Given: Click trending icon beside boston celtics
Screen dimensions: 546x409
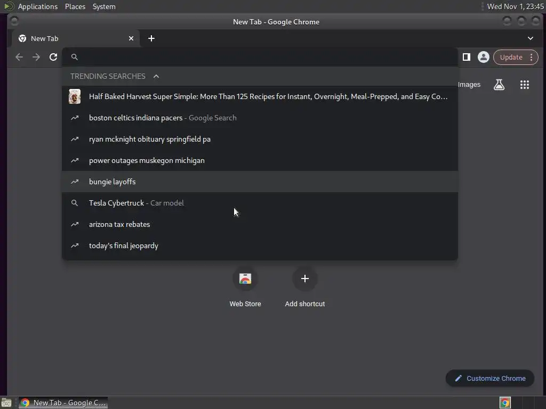Looking at the screenshot, I should 75,118.
